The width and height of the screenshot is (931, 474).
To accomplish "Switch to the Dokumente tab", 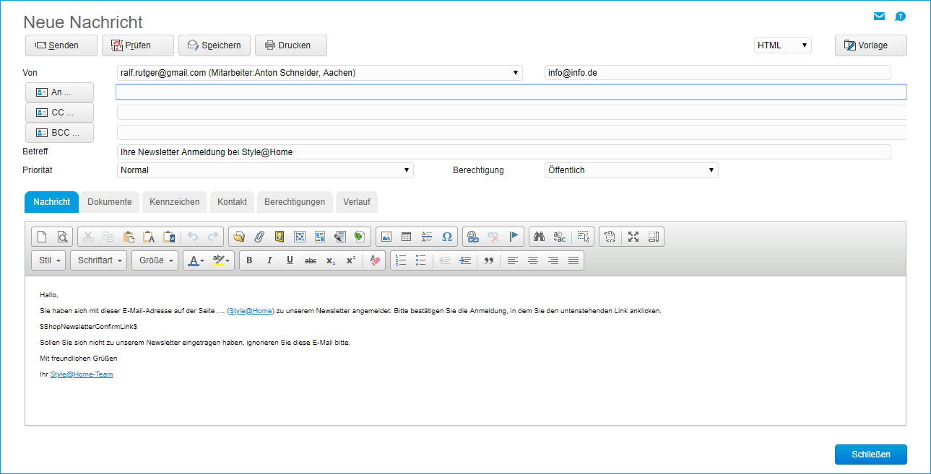I will tap(110, 202).
